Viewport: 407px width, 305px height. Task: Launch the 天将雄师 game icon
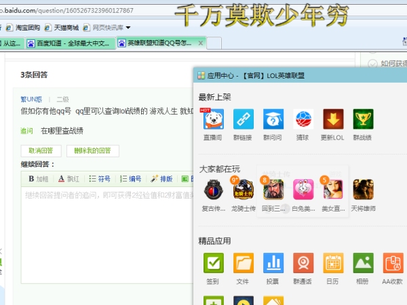[x=363, y=190]
